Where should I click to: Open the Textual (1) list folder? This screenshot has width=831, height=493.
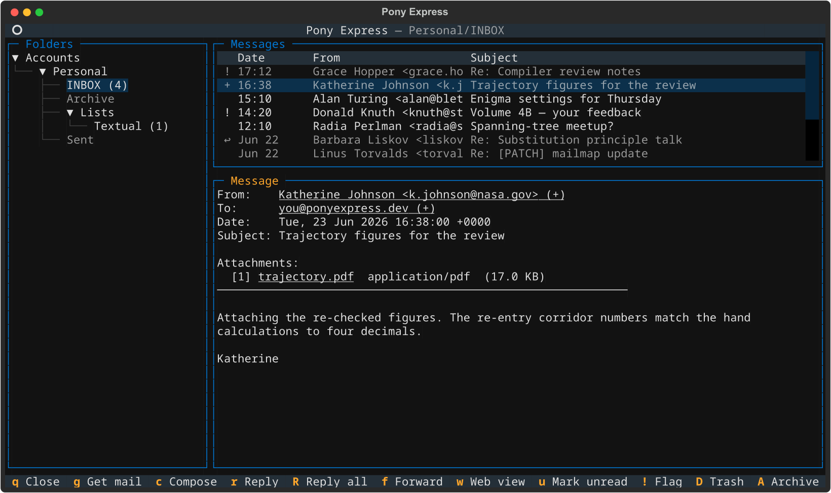(x=131, y=127)
